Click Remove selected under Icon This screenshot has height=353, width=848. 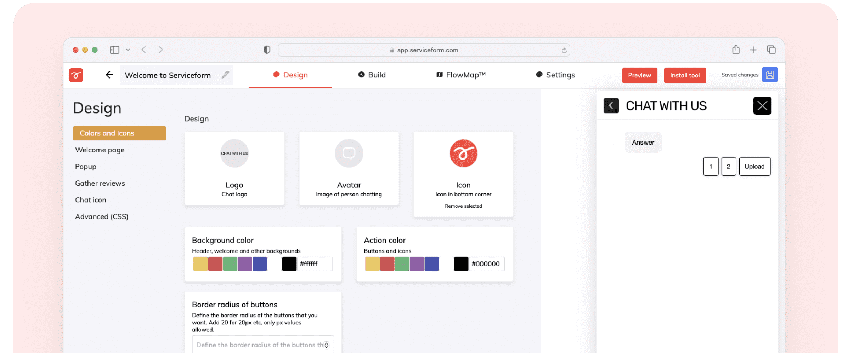click(x=463, y=206)
